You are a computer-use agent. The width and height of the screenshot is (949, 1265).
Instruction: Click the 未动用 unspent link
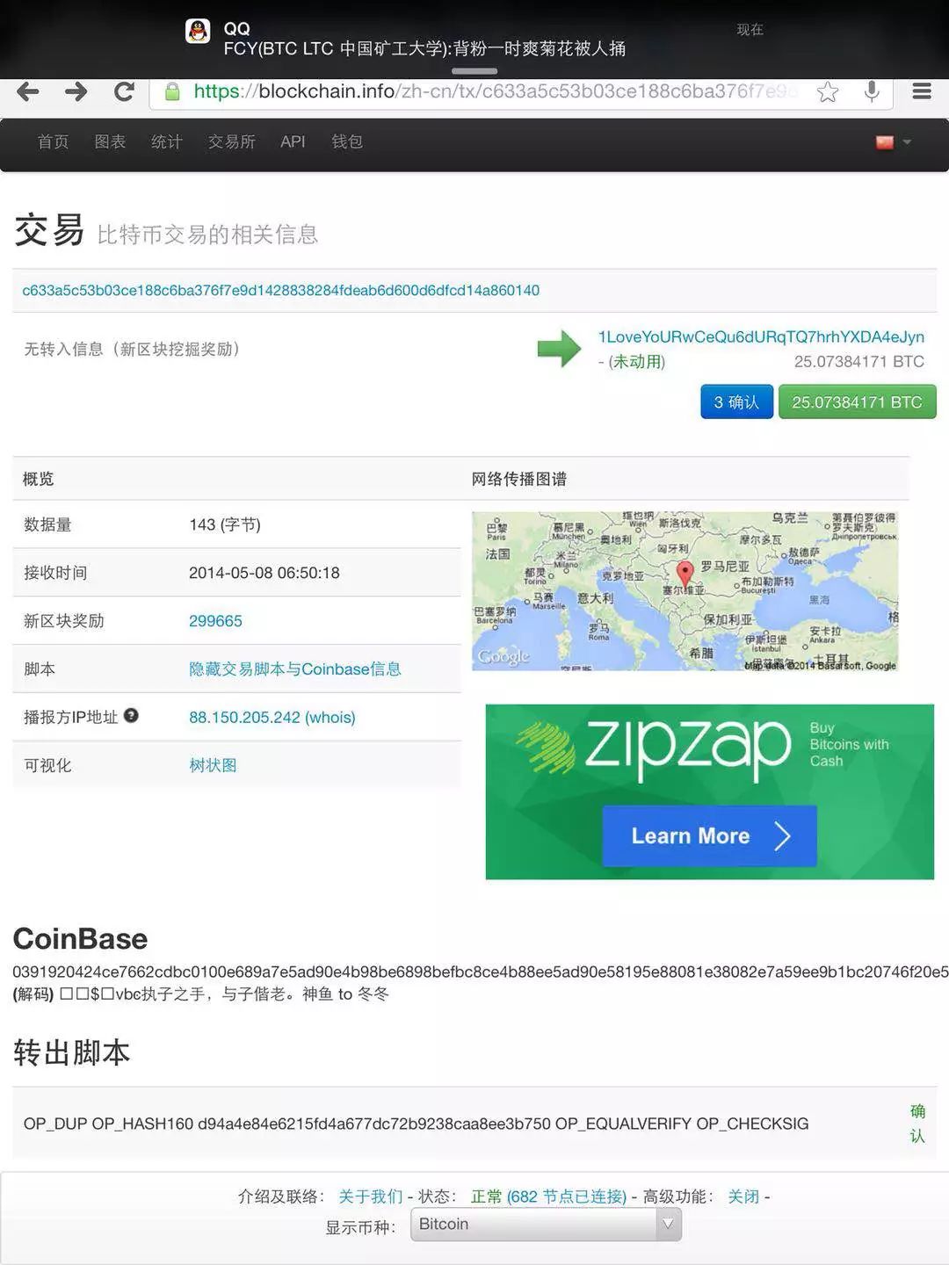tap(638, 362)
